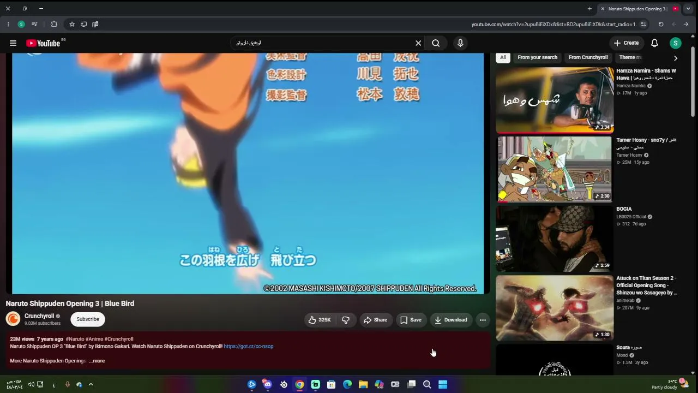
Task: Open the Hamza Namira Shams W Hawa thumbnail
Action: pos(555,100)
